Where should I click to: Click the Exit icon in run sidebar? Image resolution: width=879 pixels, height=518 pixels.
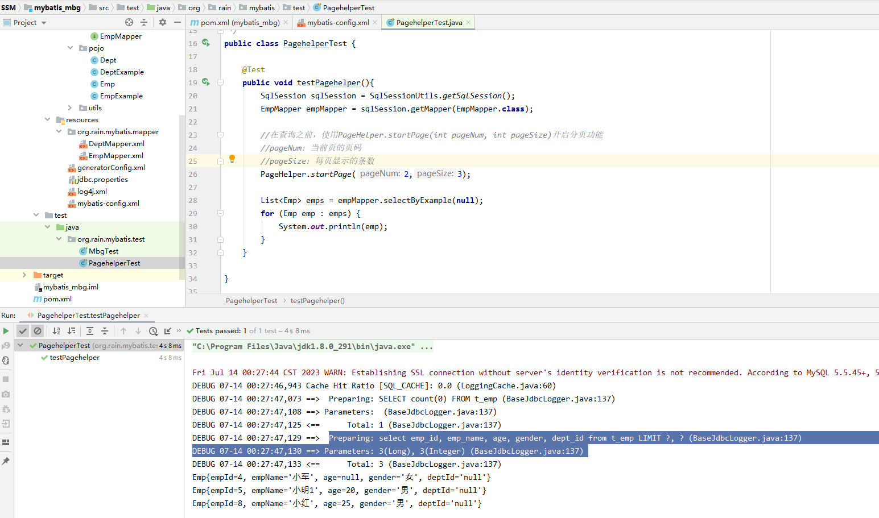pos(6,424)
